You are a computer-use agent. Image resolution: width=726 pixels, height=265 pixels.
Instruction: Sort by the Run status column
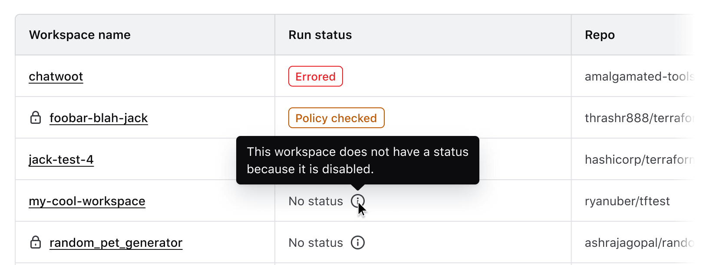pos(320,35)
